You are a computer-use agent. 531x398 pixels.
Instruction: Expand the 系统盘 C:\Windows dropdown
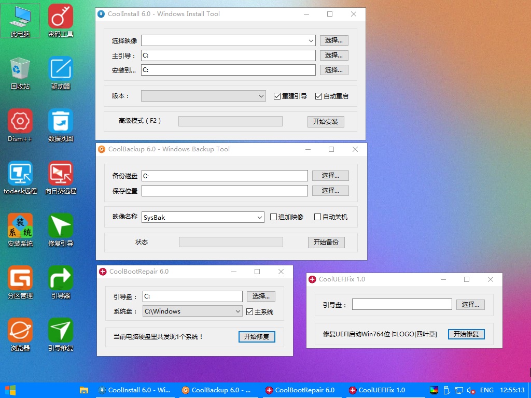tap(238, 311)
